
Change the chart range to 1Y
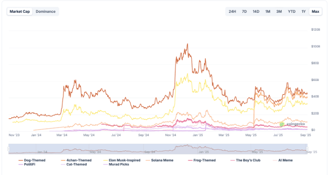[x=304, y=11]
